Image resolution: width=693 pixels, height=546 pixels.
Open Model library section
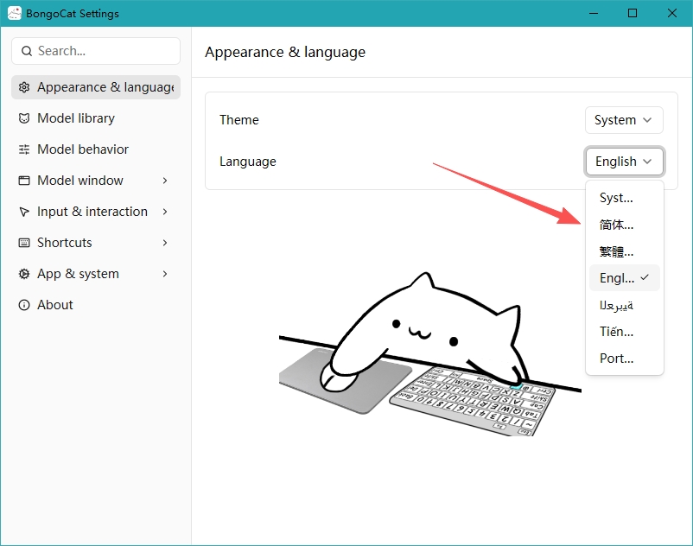tap(96, 118)
